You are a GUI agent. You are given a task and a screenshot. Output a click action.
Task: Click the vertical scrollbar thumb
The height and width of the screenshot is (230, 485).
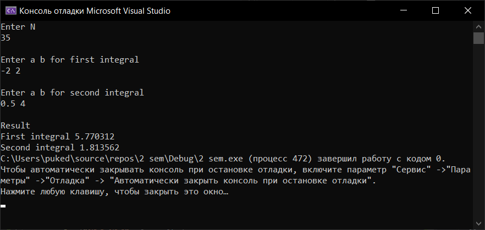click(478, 38)
